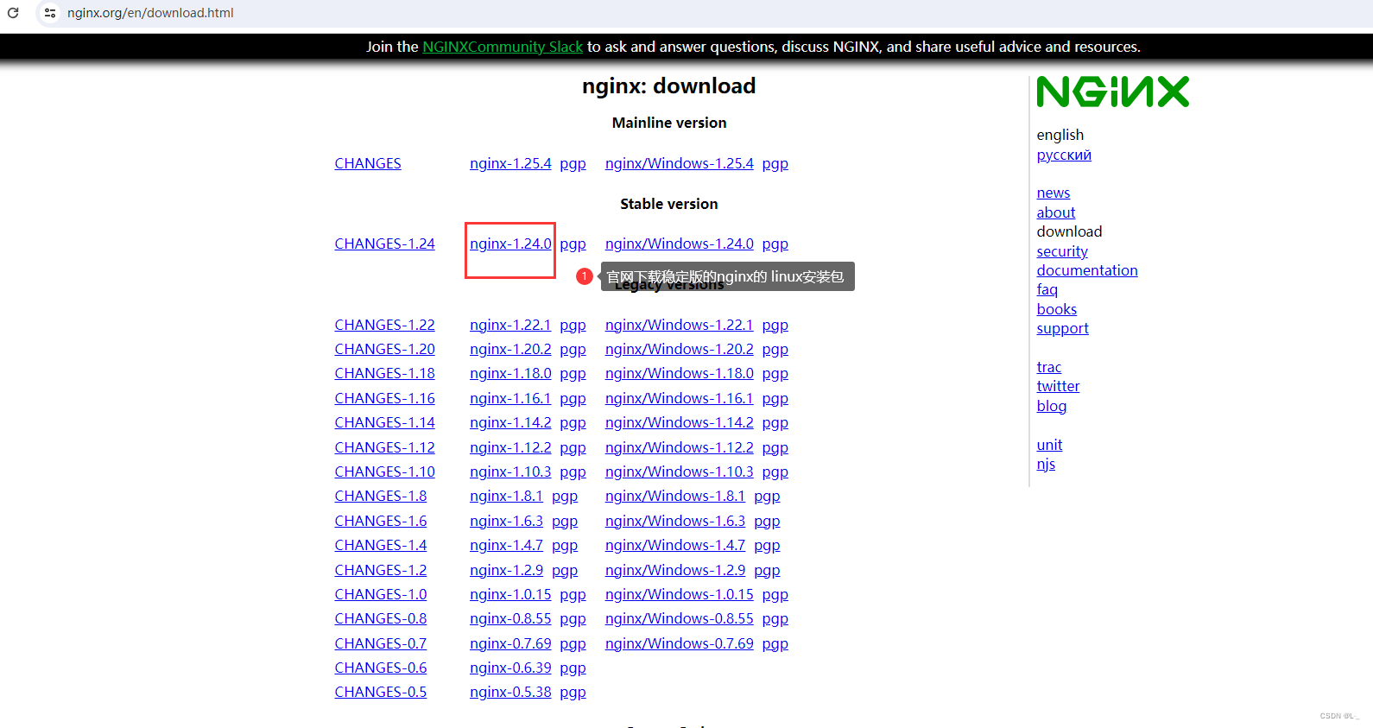
Task: Click the NGINX logo
Action: point(1112,92)
